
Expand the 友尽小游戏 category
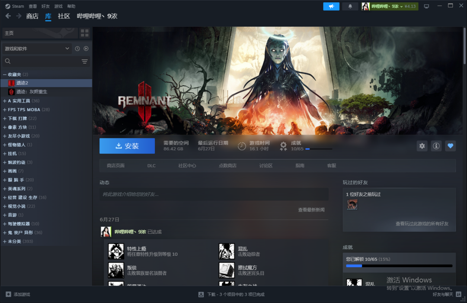(4, 136)
